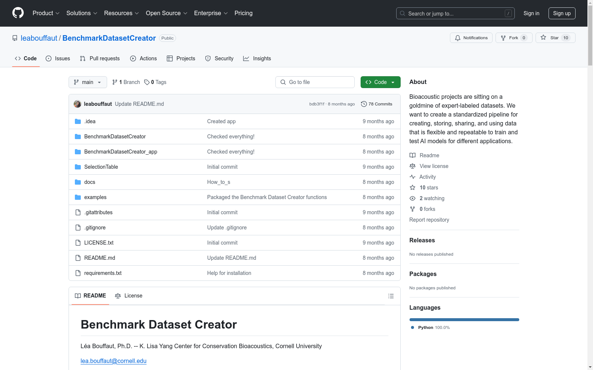Click the stars icon in About sidebar
Viewport: 593px width, 370px height.
413,188
